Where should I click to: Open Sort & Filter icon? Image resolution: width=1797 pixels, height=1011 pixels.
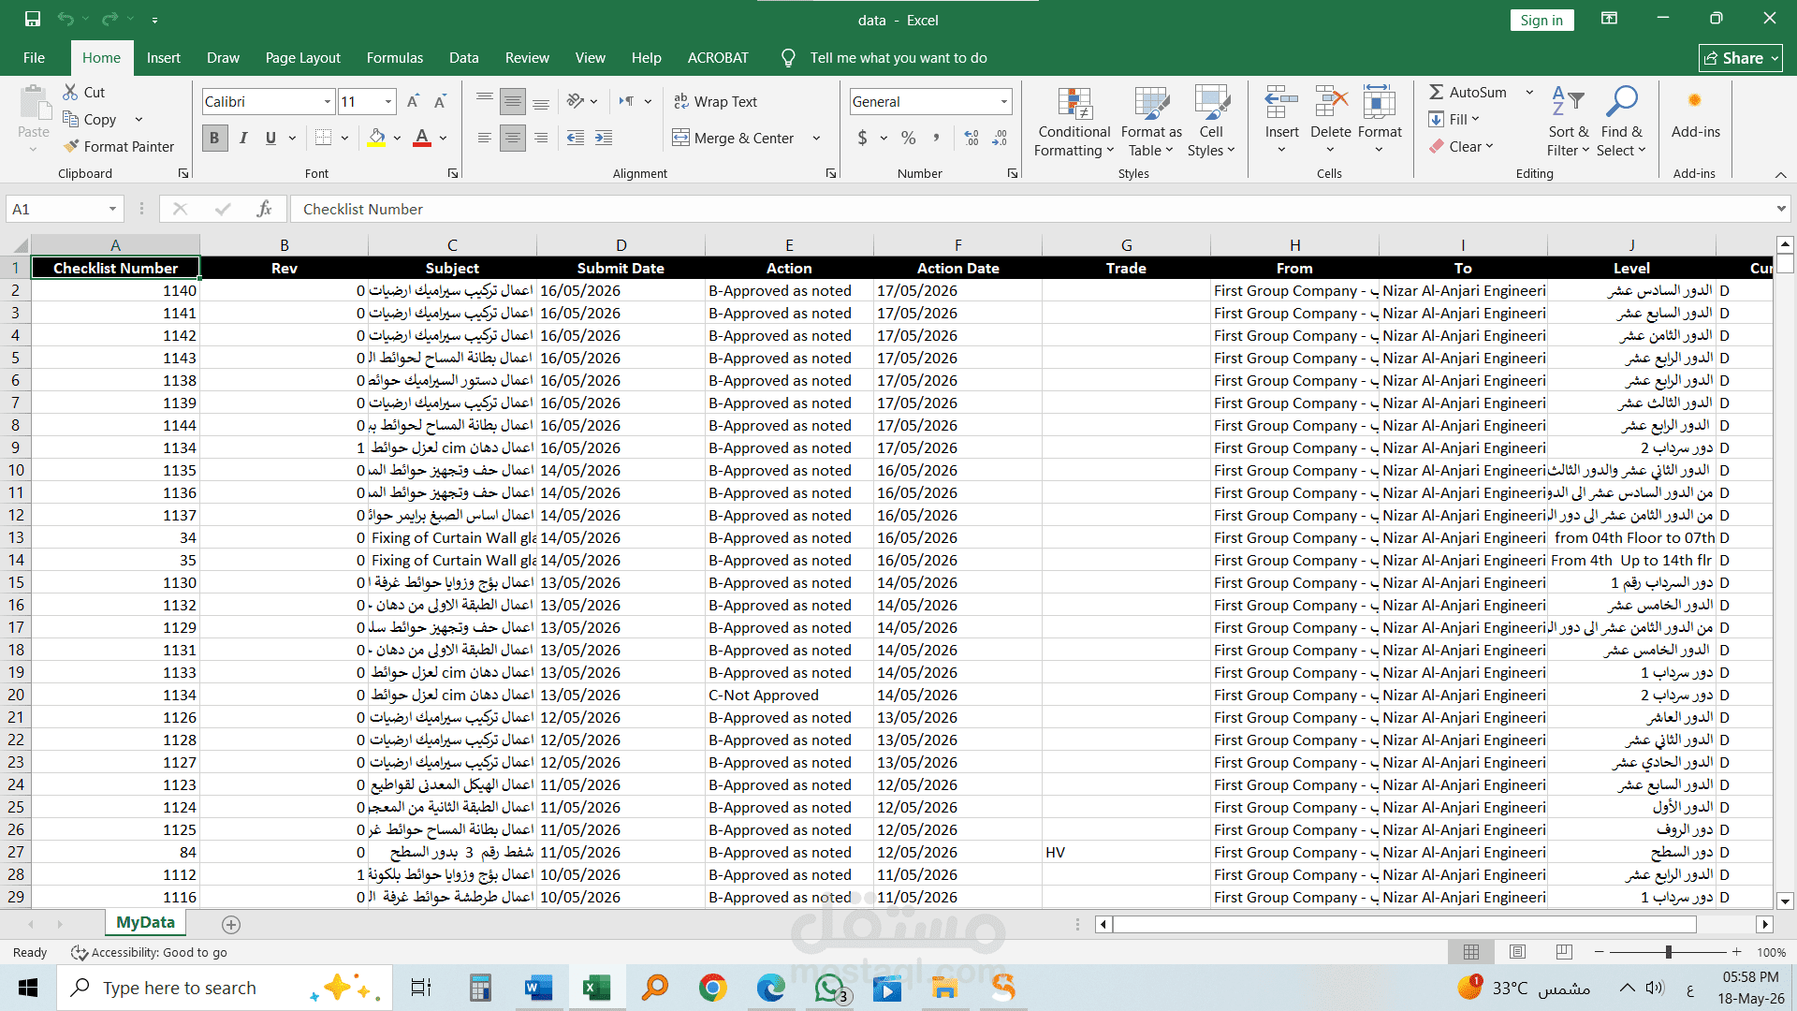click(1568, 102)
